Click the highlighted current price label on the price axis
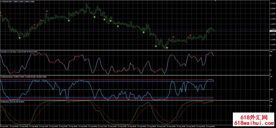This screenshot has height=128, width=276. [273, 31]
